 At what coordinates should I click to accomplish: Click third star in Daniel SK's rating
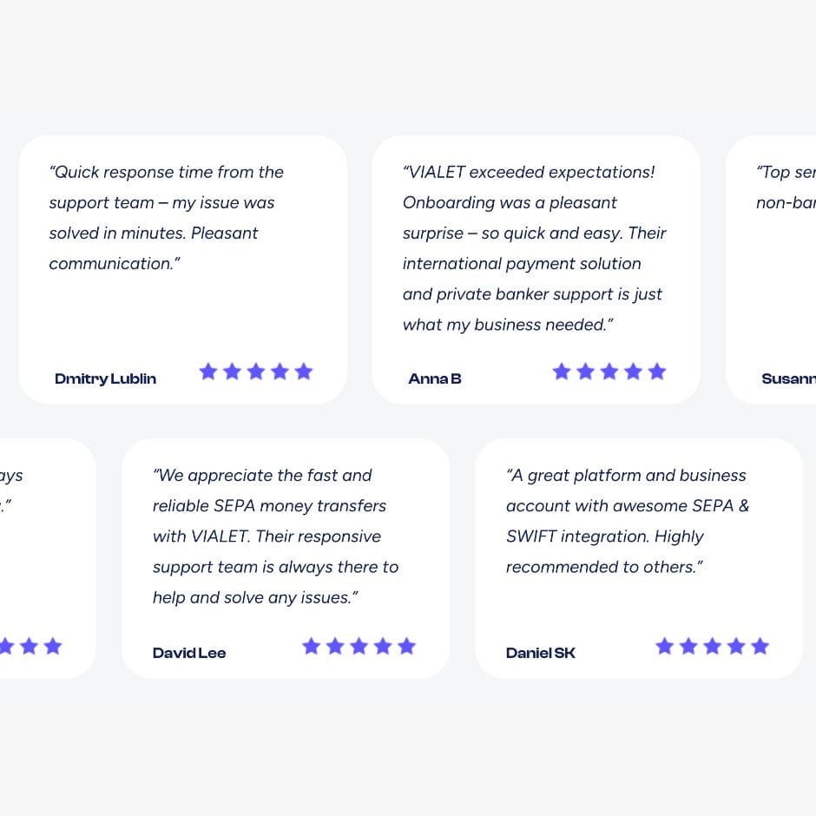pyautogui.click(x=713, y=646)
